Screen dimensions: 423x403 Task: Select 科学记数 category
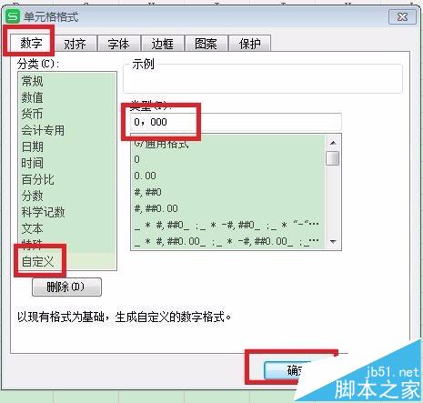[x=67, y=212]
